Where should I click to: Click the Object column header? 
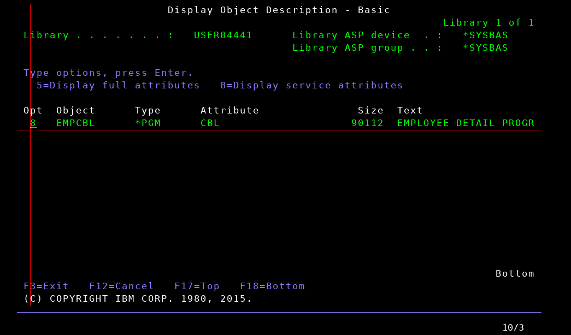pos(76,111)
